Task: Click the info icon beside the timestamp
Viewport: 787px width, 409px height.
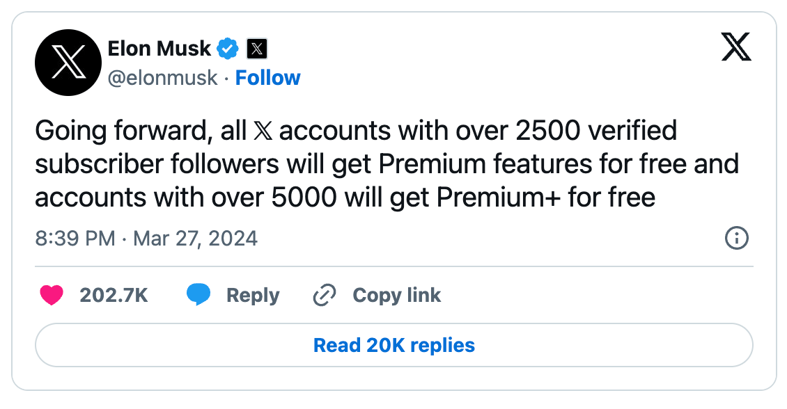Action: pos(736,239)
